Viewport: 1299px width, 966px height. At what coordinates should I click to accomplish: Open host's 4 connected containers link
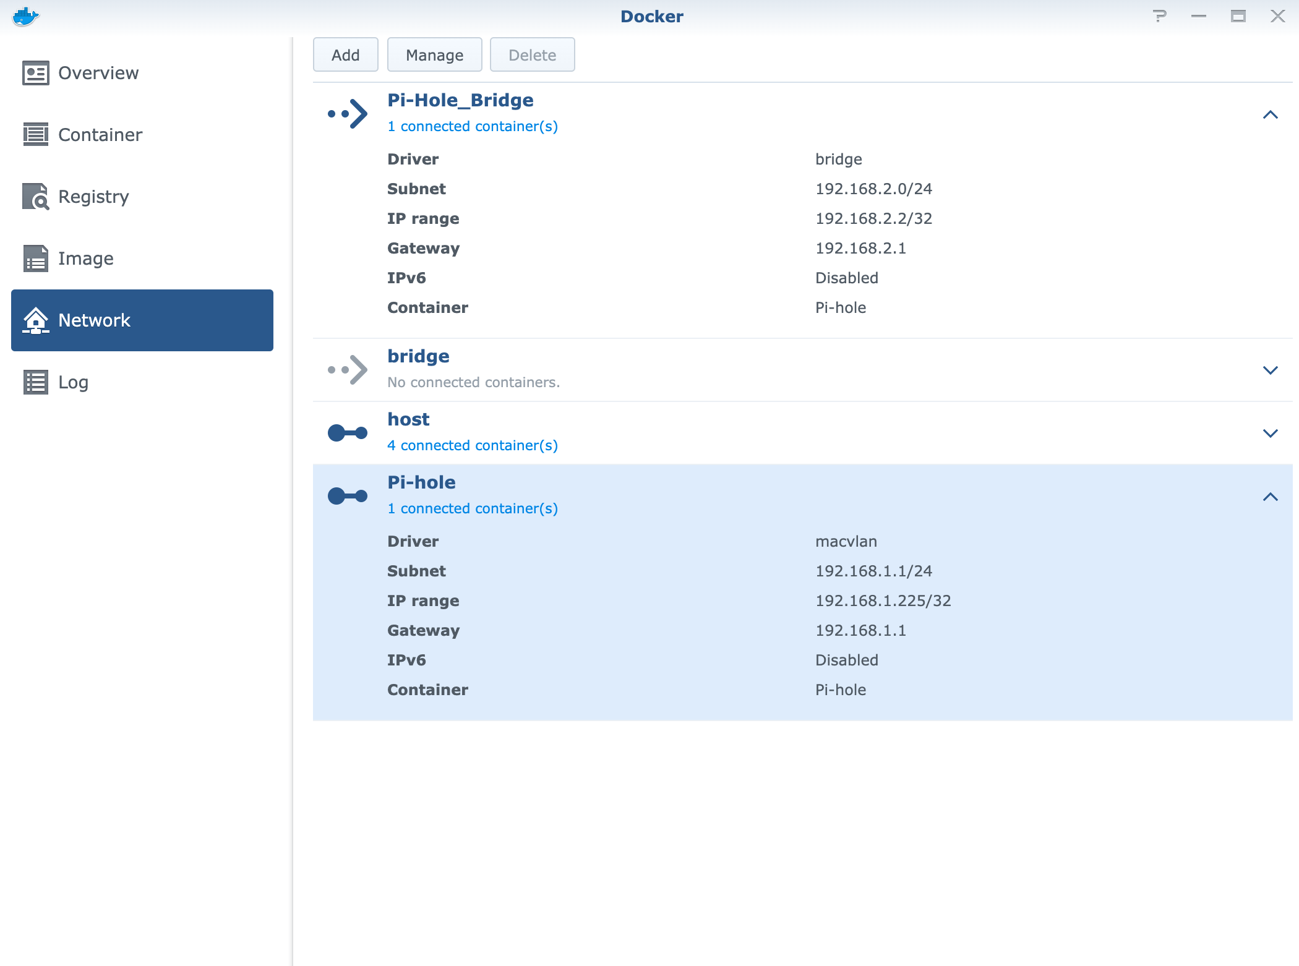click(x=473, y=445)
